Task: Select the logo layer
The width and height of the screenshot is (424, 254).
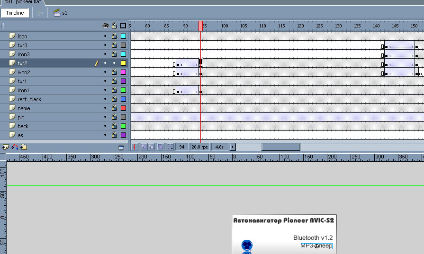Action: [x=64, y=36]
